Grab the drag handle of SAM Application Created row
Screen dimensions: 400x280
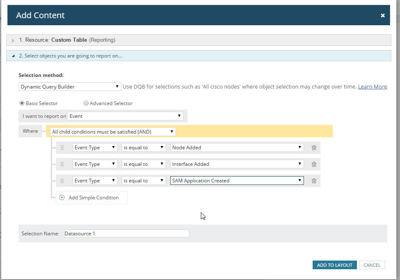[x=62, y=181]
